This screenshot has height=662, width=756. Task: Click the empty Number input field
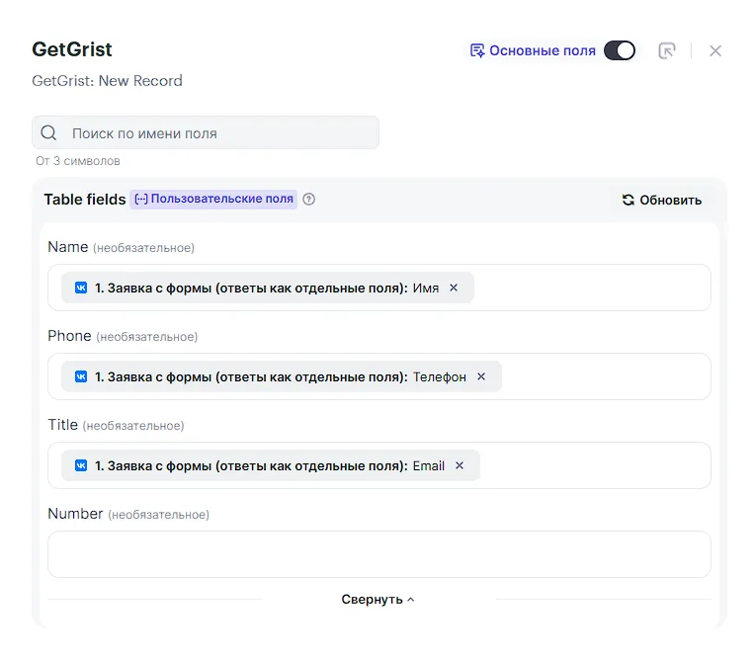coord(378,554)
